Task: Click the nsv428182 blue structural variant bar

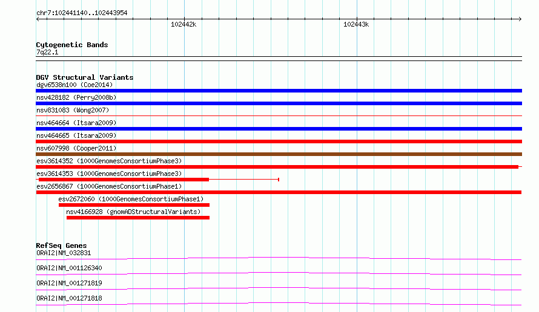Action: [x=279, y=103]
